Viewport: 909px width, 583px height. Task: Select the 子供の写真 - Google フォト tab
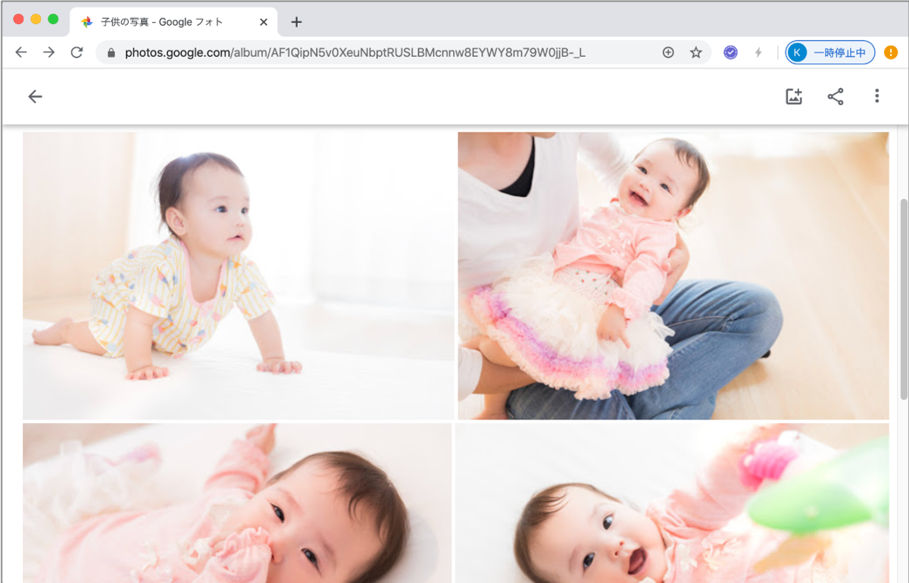pyautogui.click(x=173, y=22)
